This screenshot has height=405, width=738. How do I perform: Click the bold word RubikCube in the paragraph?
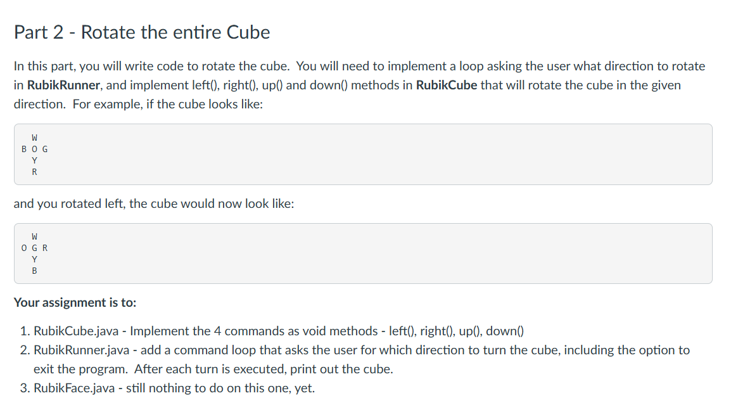(x=446, y=85)
